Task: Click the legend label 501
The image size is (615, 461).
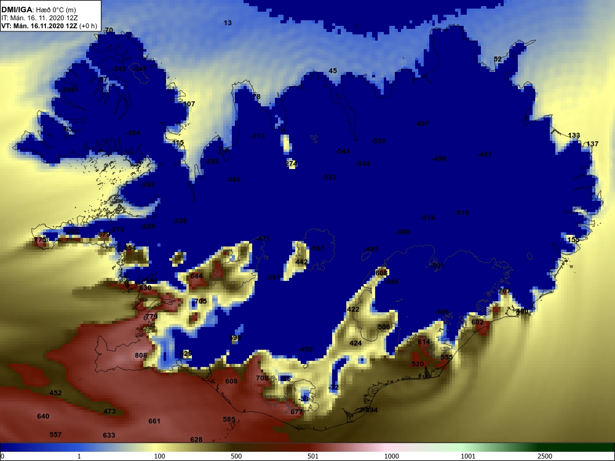Action: coord(313,456)
